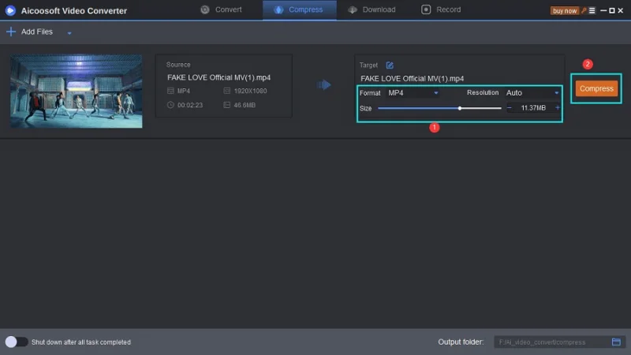Click the Size slider handle
Viewport: 631px width, 355px height.
tap(460, 108)
